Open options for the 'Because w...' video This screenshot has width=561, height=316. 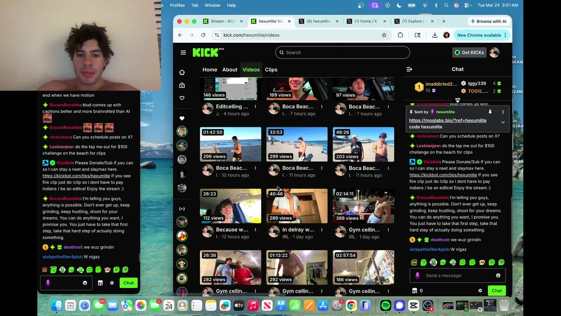255,230
